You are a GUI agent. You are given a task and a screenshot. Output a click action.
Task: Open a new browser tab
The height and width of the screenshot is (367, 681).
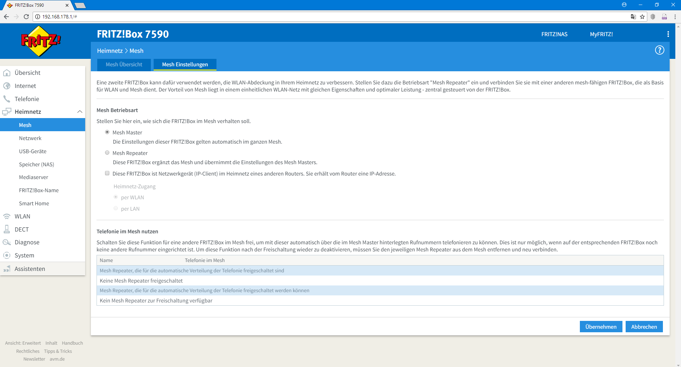point(80,5)
